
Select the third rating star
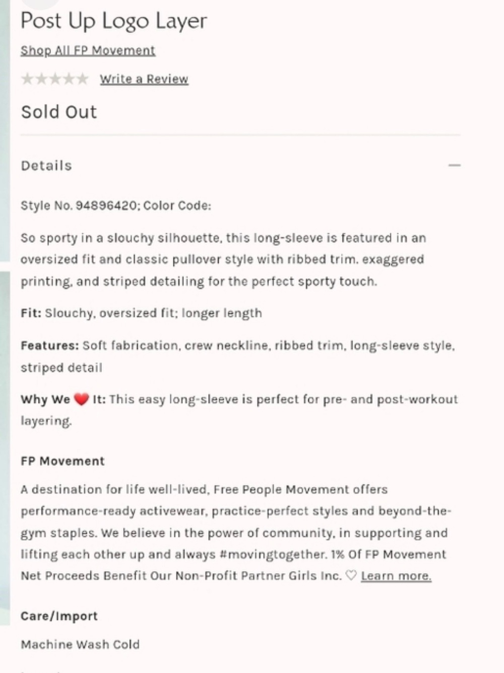point(54,79)
